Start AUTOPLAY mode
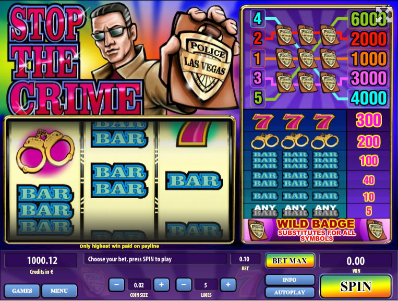This screenshot has height=301, width=398. pos(290,292)
